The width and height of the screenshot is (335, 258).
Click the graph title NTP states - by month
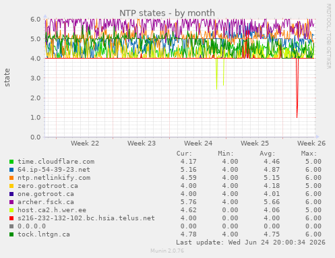tap(167, 13)
